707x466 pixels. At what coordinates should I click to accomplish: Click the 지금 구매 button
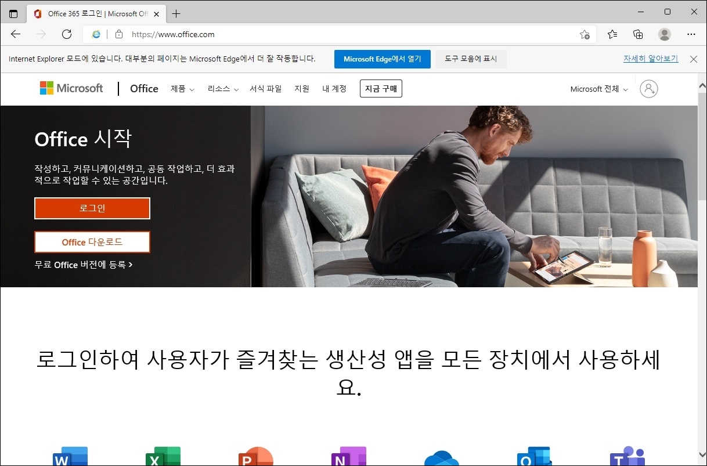coord(381,89)
